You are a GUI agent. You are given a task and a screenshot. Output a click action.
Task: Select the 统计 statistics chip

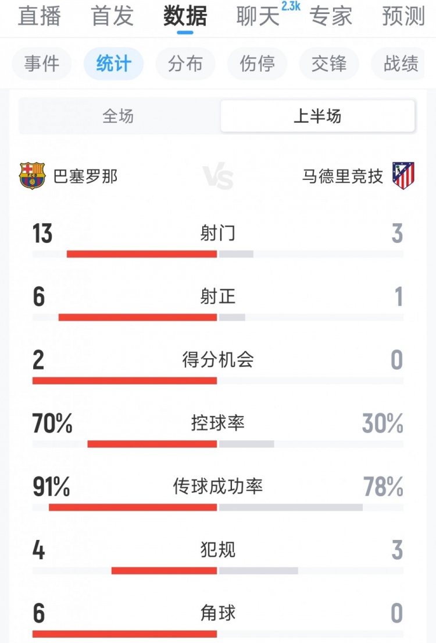(113, 63)
